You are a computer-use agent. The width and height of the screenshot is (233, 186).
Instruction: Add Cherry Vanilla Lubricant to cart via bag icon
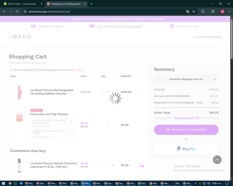point(141,165)
